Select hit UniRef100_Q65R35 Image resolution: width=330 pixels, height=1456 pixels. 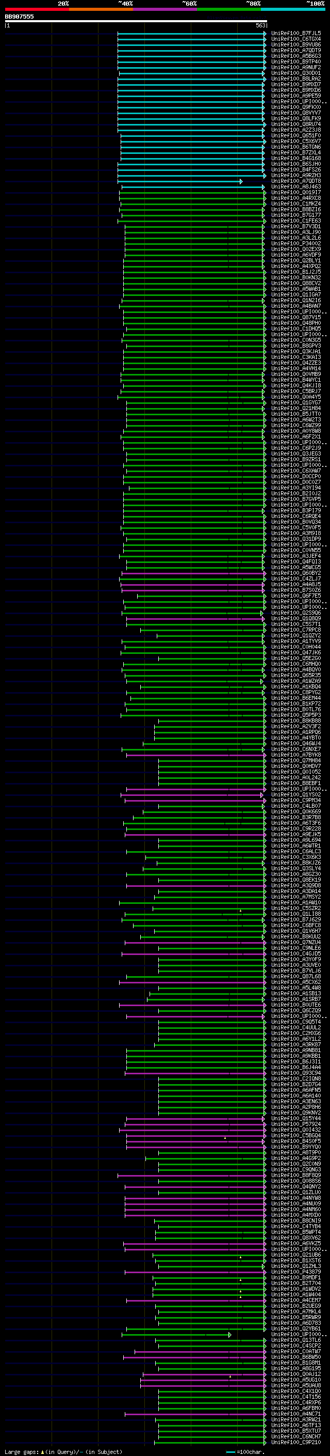coord(296,676)
